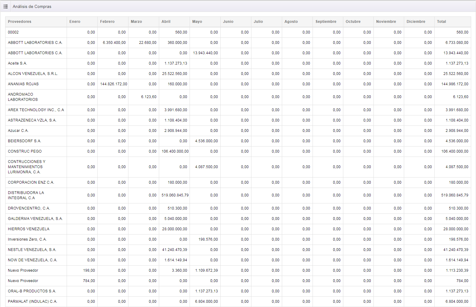Click Abril value 28.000.000,00 for Hierros Venezuela
The height and width of the screenshot is (307, 476).
point(175,229)
